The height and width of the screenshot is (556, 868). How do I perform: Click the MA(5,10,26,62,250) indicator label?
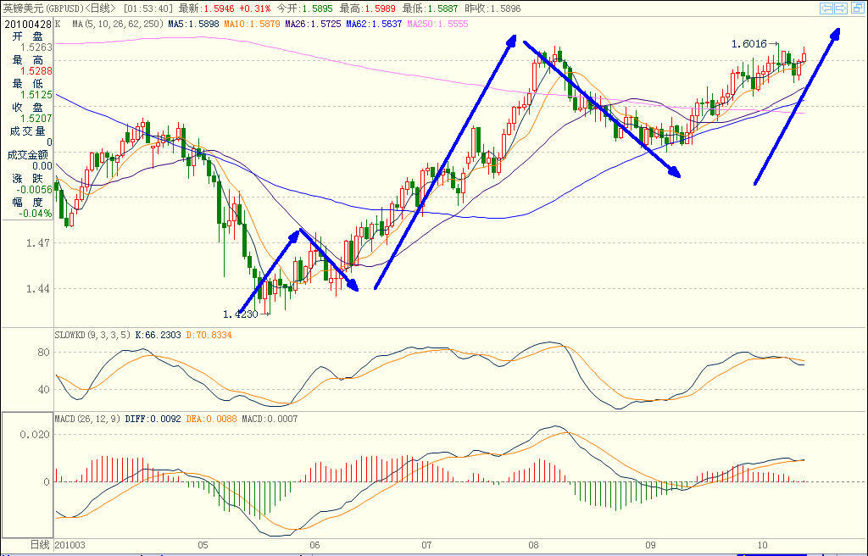(x=118, y=25)
